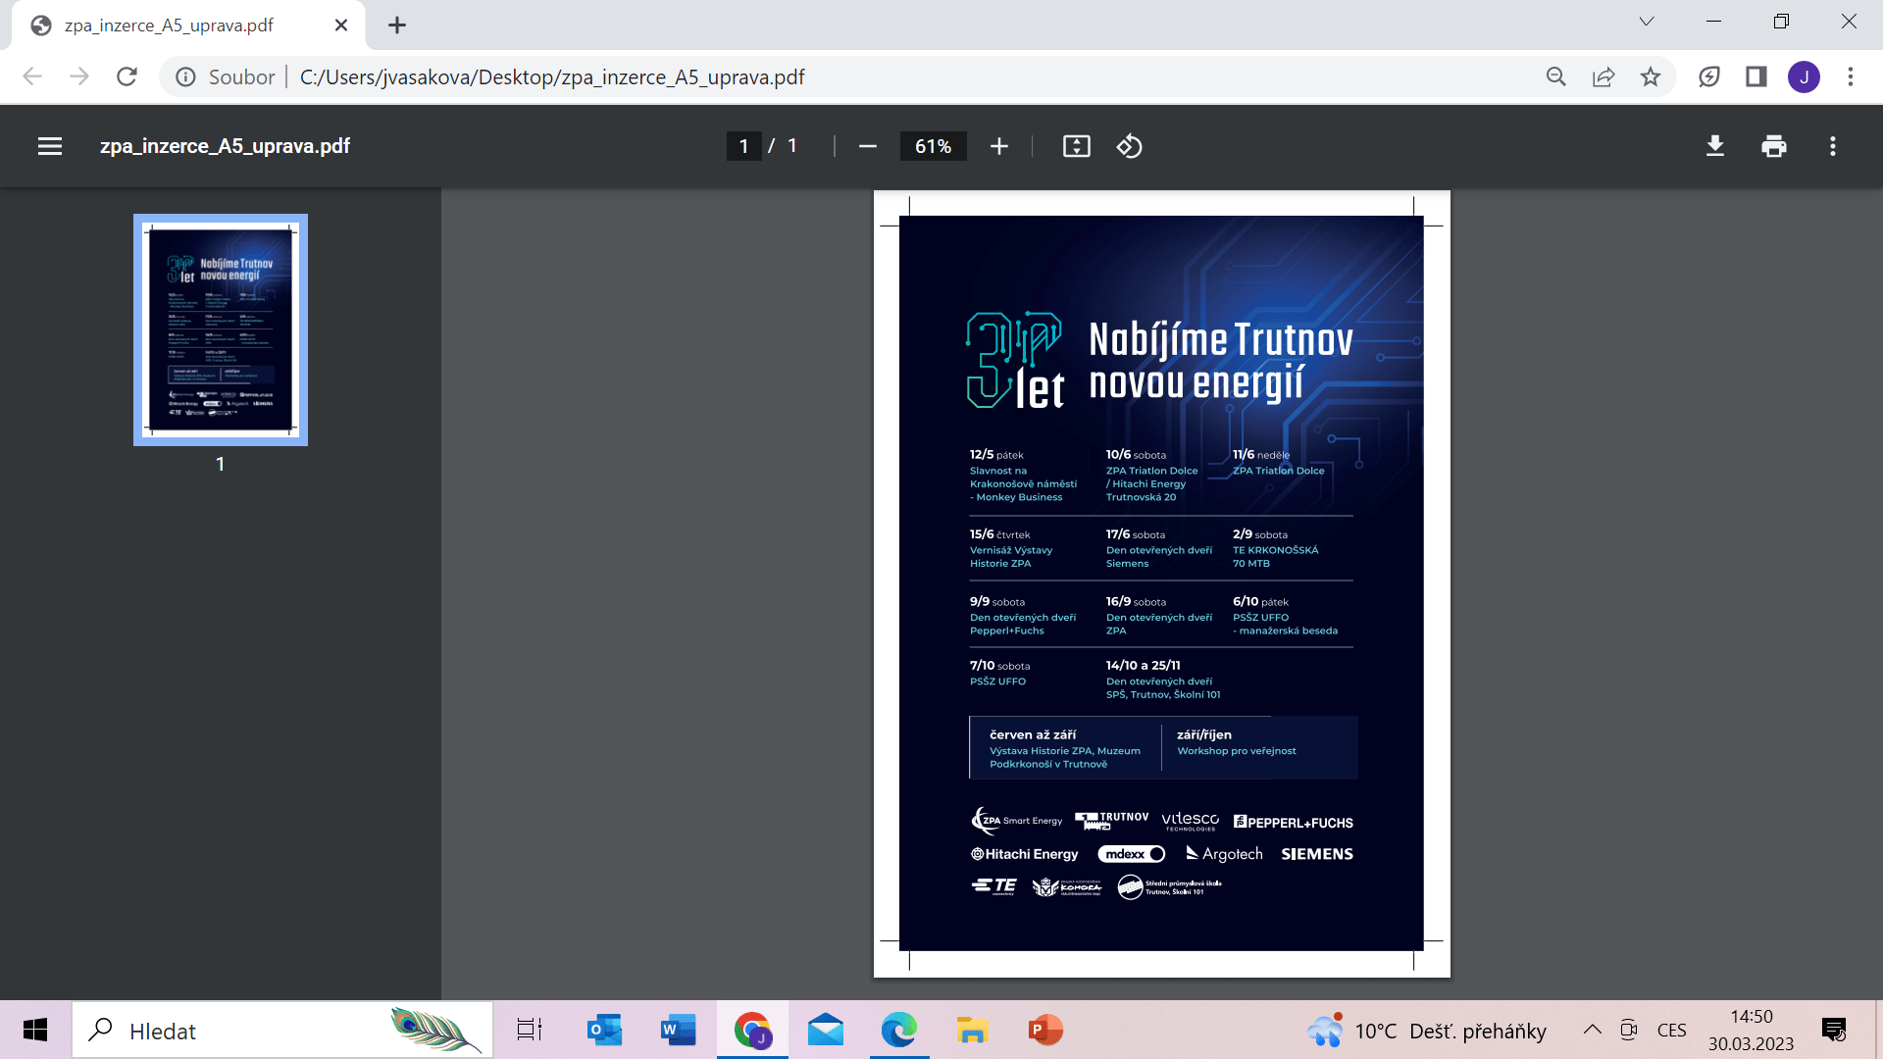Open the profile avatar J
This screenshot has width=1883, height=1059.
(1804, 76)
